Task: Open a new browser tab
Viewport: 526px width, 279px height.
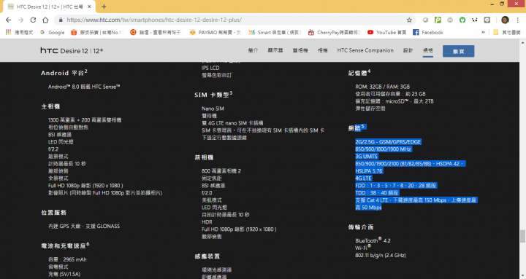Action: click(104, 7)
